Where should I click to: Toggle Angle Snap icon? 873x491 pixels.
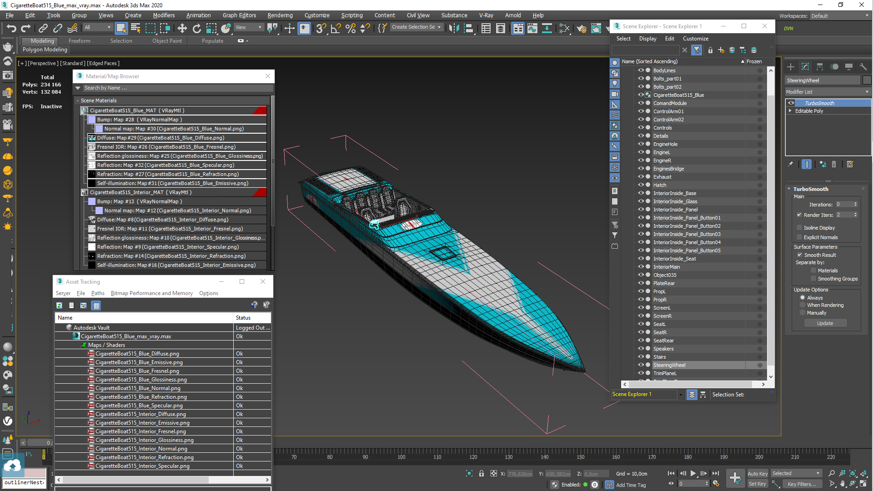pyautogui.click(x=336, y=28)
